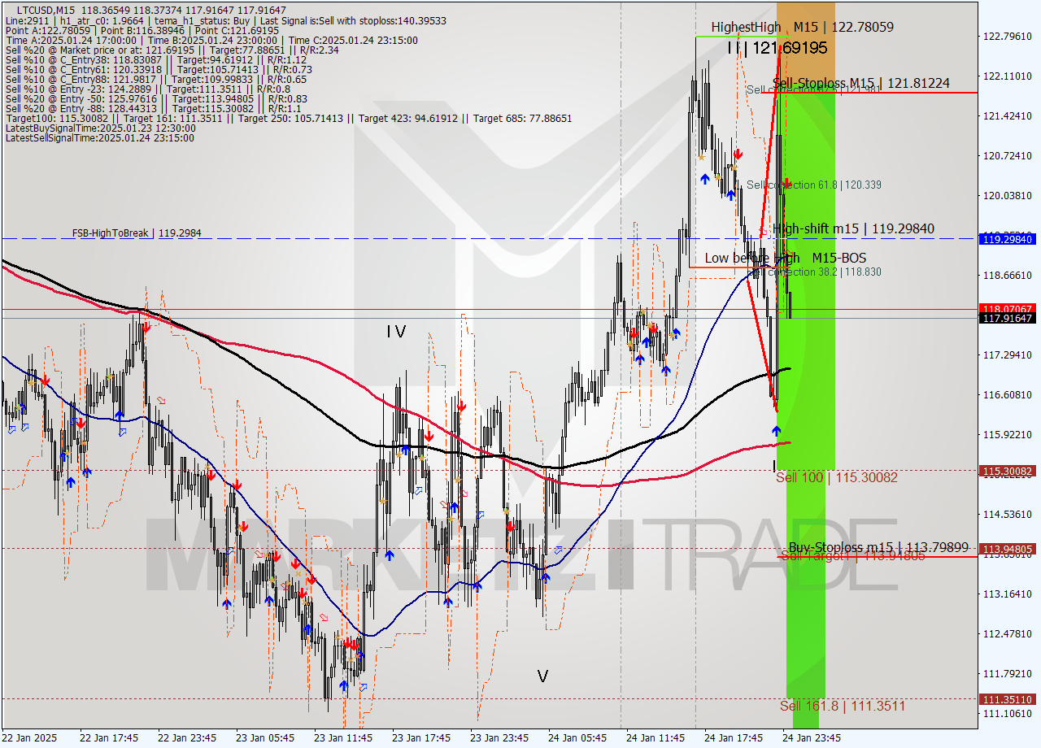Click 'Sell correction 61.8 | 120.339' label
This screenshot has width=1041, height=748.
coord(814,185)
